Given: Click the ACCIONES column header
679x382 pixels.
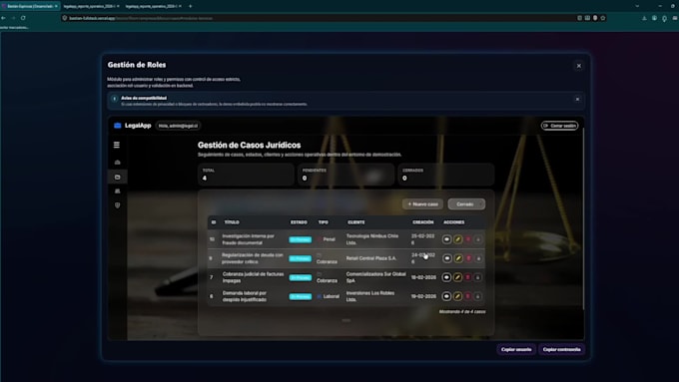Looking at the screenshot, I should click(x=453, y=222).
